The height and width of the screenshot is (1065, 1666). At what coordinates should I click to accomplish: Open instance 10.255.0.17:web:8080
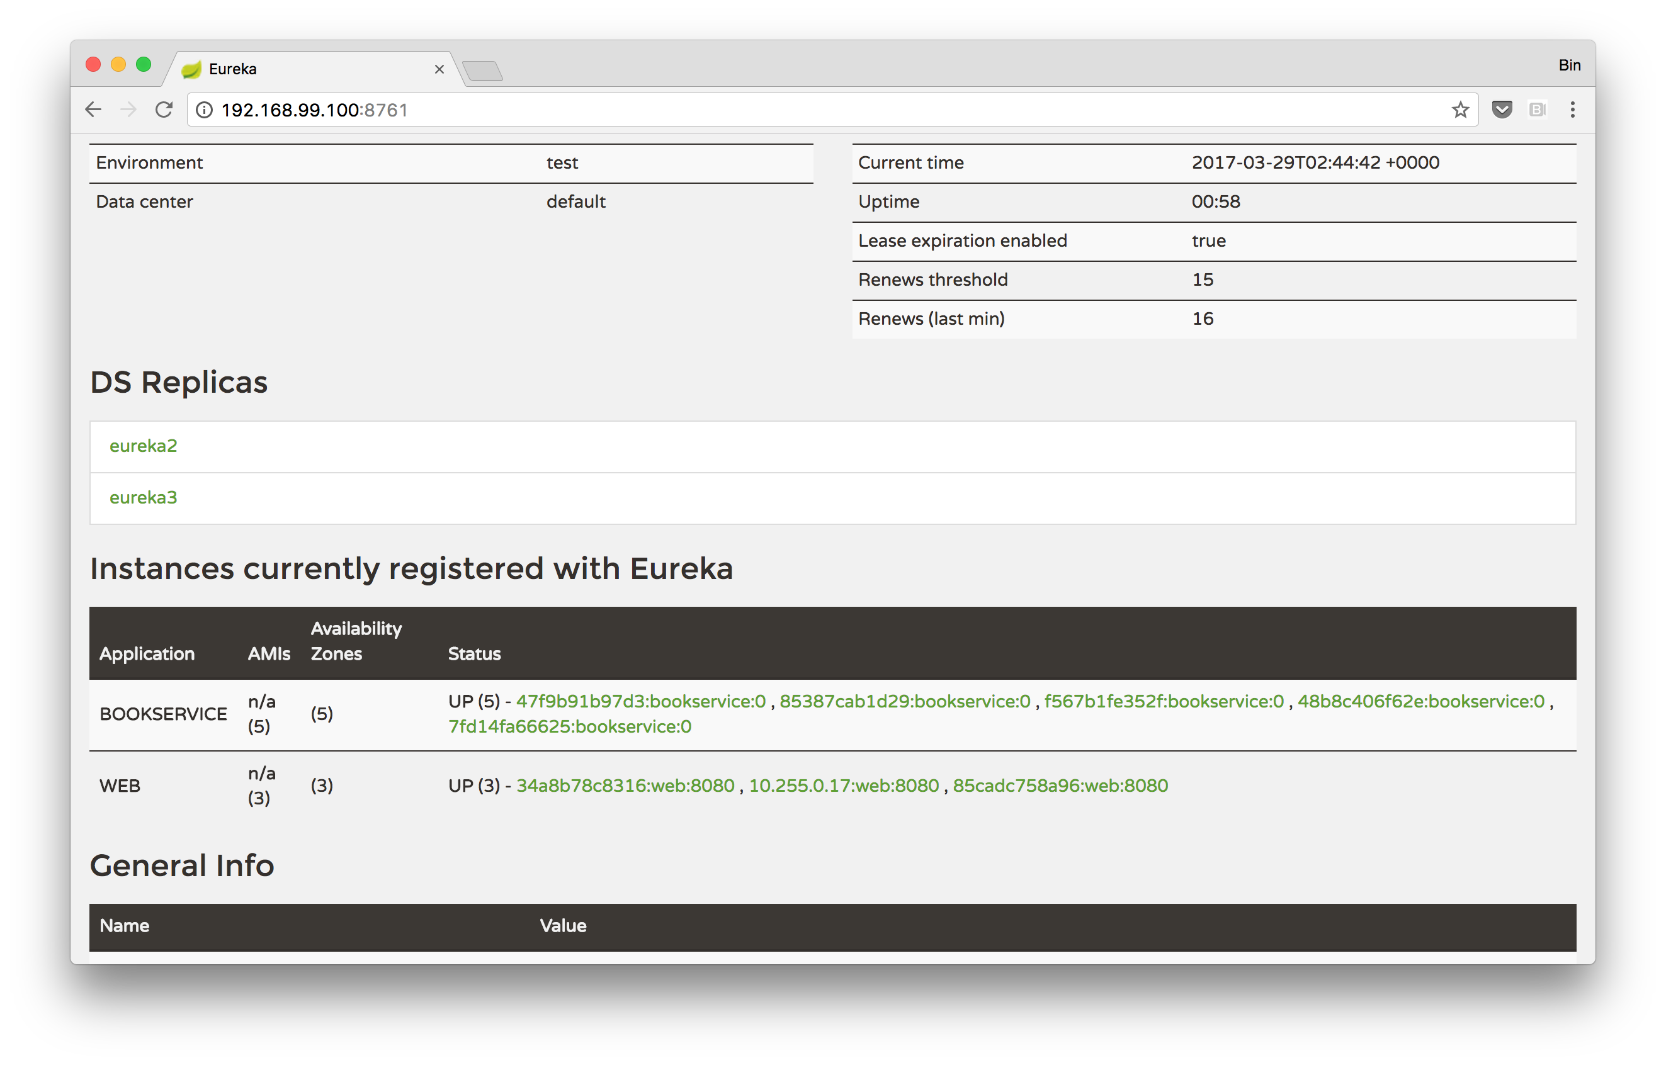843,786
